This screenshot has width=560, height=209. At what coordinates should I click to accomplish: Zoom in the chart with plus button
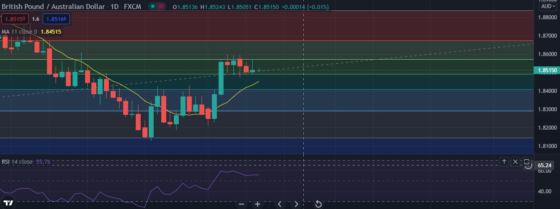258,204
